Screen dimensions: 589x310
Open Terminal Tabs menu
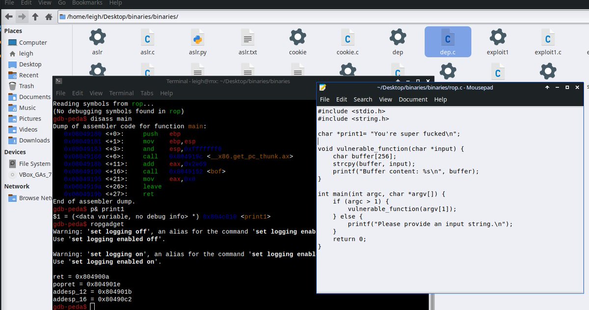(x=147, y=93)
